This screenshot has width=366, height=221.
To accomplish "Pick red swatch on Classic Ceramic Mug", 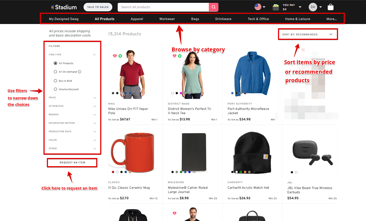I will [113, 172].
